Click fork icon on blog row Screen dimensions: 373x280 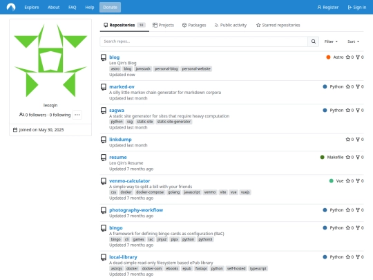pos(358,57)
